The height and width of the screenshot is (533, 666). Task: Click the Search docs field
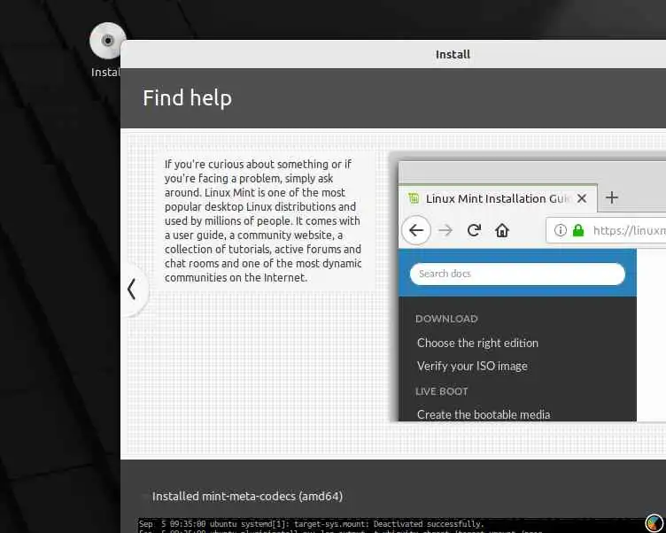[517, 274]
